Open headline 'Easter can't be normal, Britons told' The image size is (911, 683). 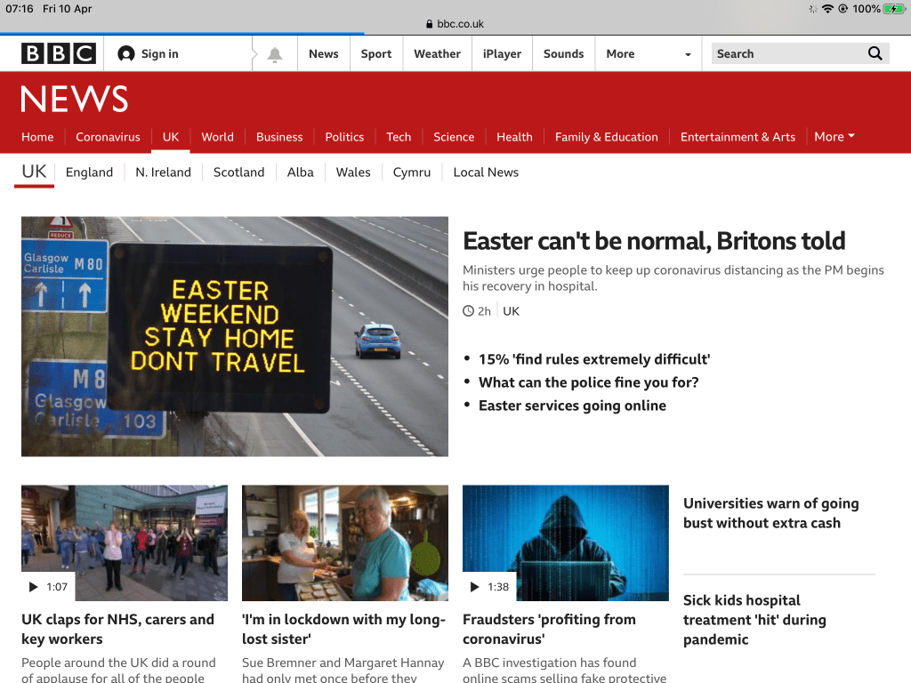654,241
